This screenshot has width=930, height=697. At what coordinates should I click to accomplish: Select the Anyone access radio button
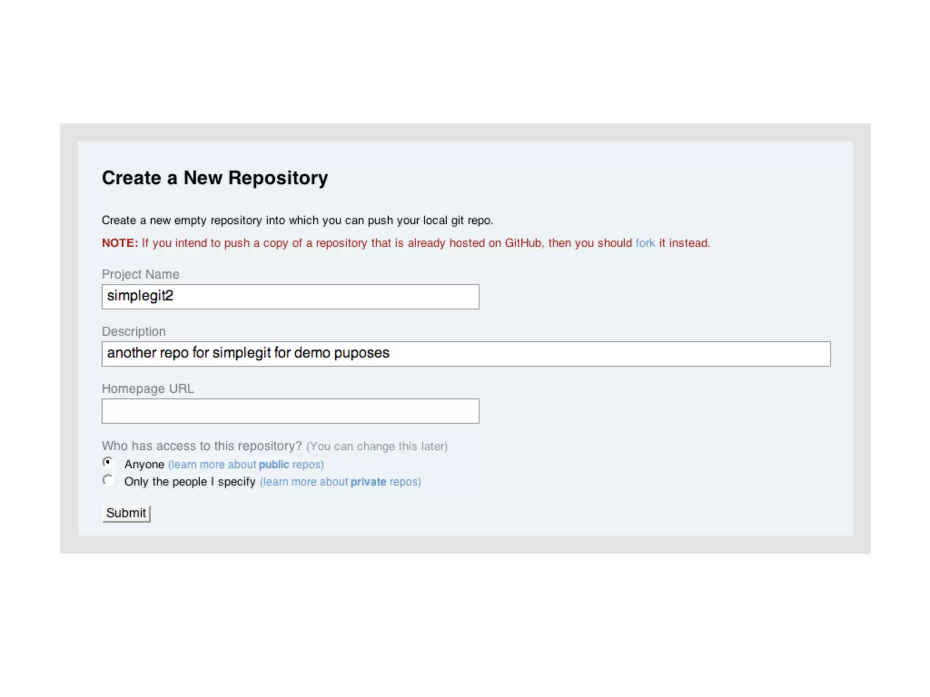point(108,462)
